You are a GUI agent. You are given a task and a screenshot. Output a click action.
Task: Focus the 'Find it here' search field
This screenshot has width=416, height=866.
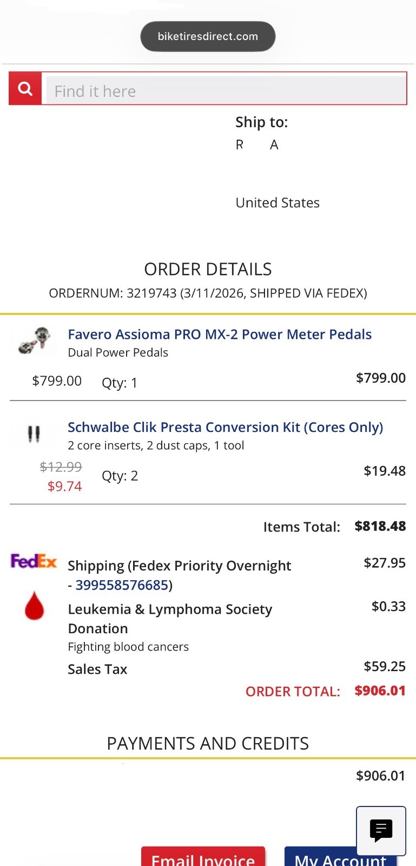(x=224, y=90)
